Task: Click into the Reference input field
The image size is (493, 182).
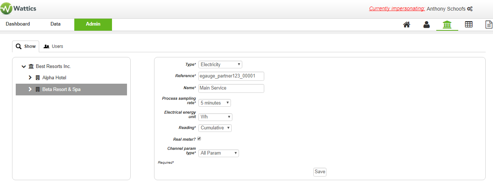Action: click(231, 76)
